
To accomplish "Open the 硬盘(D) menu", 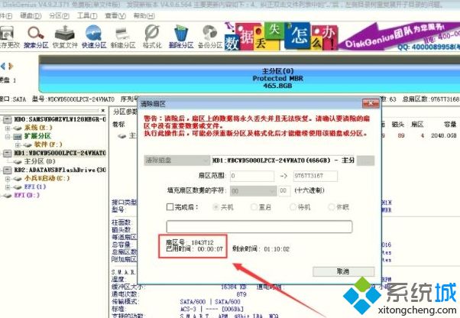I will (x=31, y=15).
